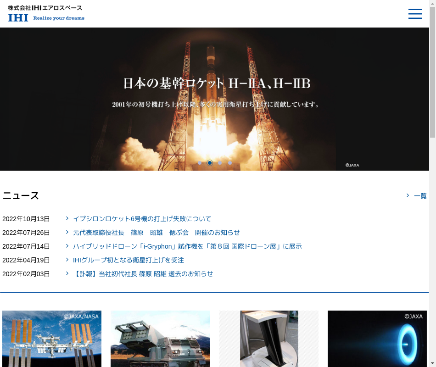Open the 訃報 篠原 昭雄 逝去 notice
The width and height of the screenshot is (436, 367).
click(x=143, y=274)
